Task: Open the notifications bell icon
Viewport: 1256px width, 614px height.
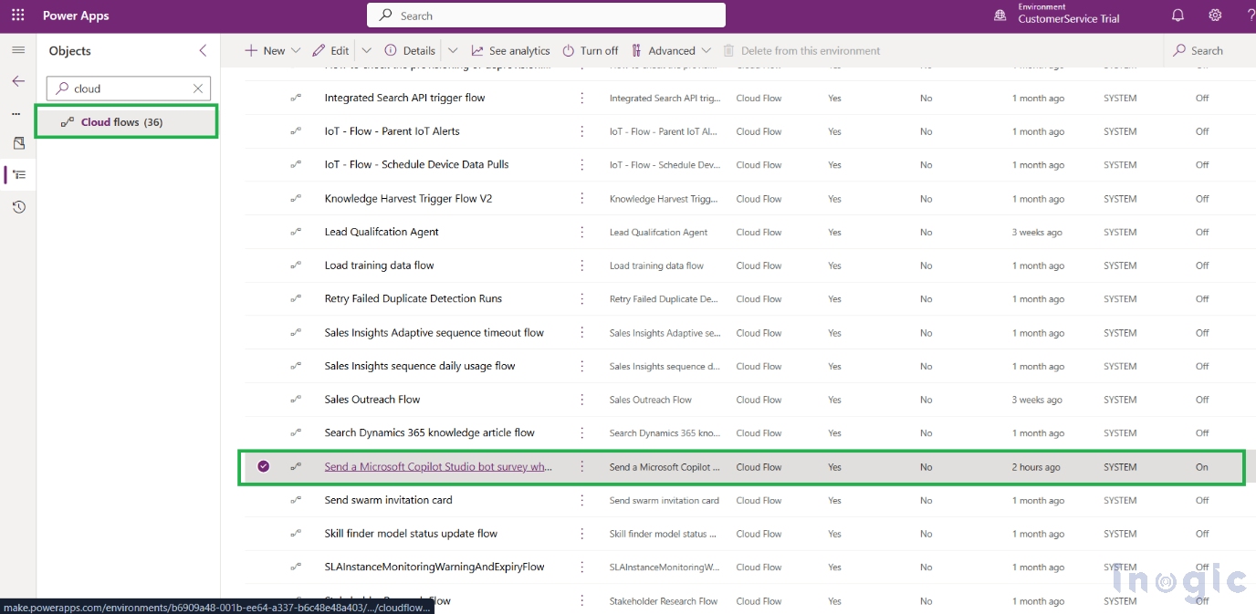Action: [x=1177, y=16]
